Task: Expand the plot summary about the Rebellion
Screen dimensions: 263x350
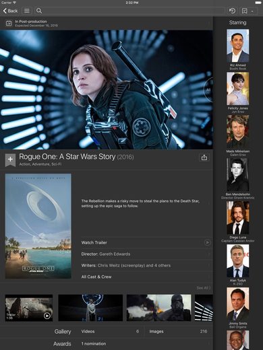Action: tap(146, 203)
